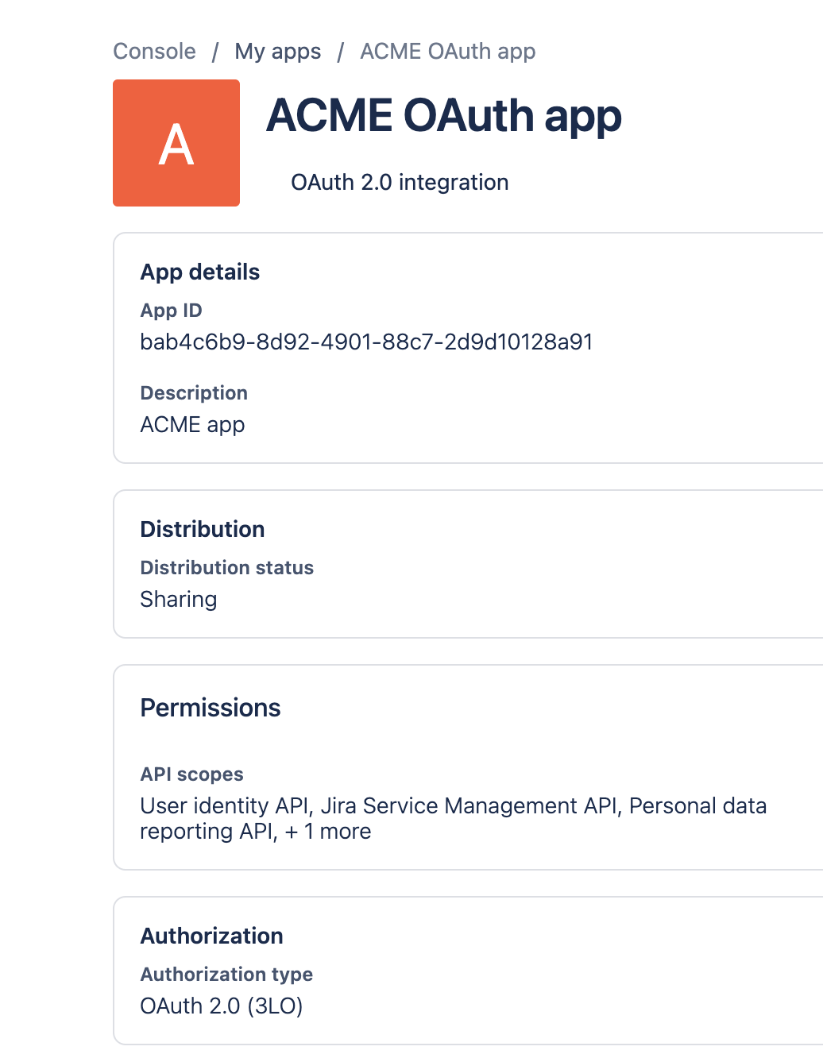Click the ACME app description text
This screenshot has width=823, height=1058.
tap(192, 425)
